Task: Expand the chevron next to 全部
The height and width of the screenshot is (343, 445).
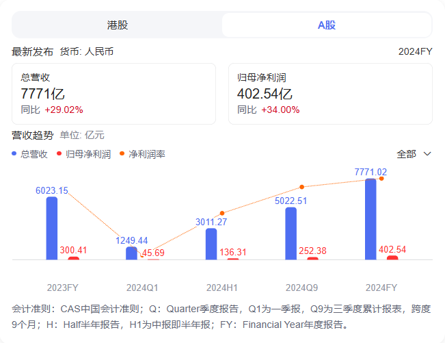Action: pyautogui.click(x=427, y=154)
